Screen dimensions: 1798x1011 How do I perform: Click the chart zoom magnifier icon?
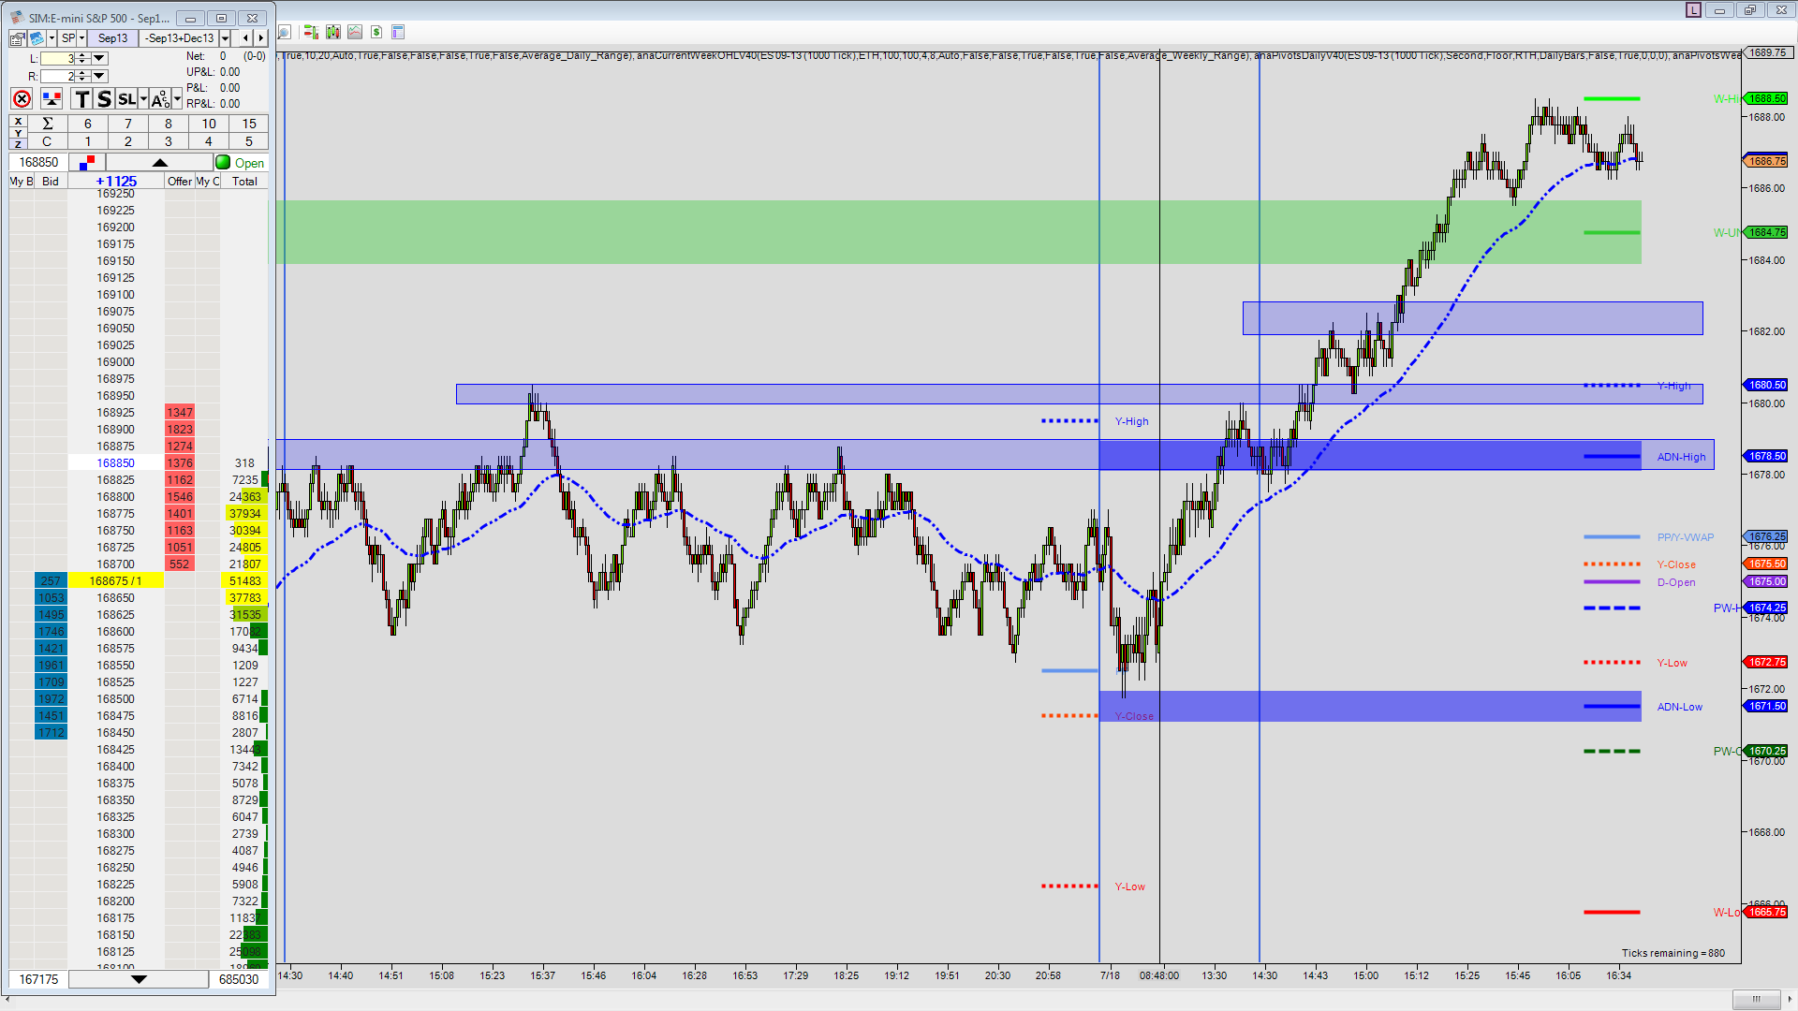coord(285,32)
